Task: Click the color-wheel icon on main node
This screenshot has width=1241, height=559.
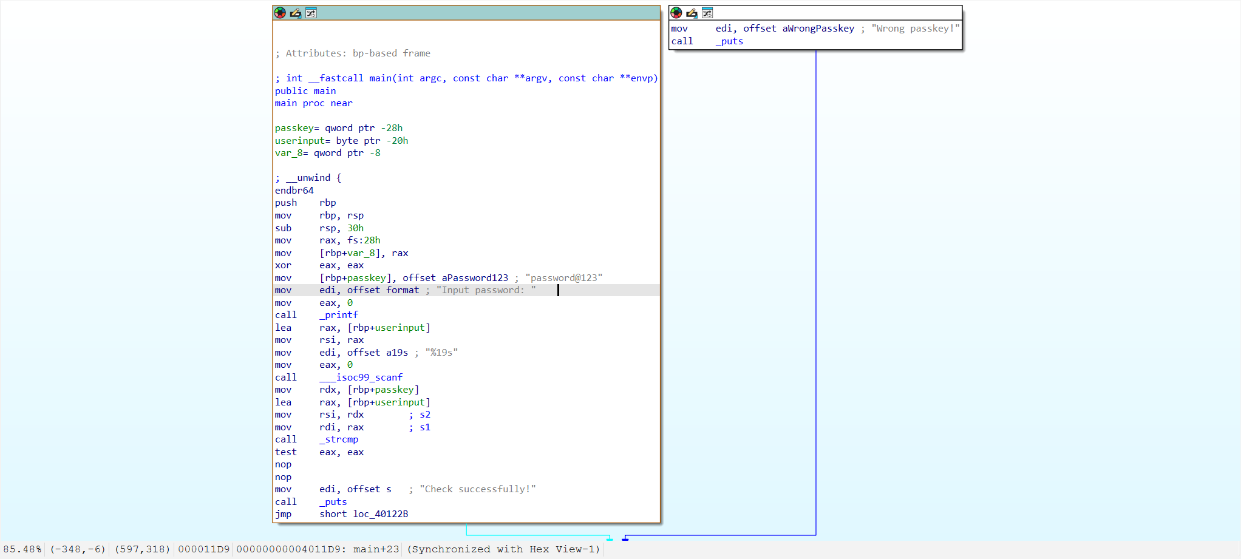Action: point(280,13)
